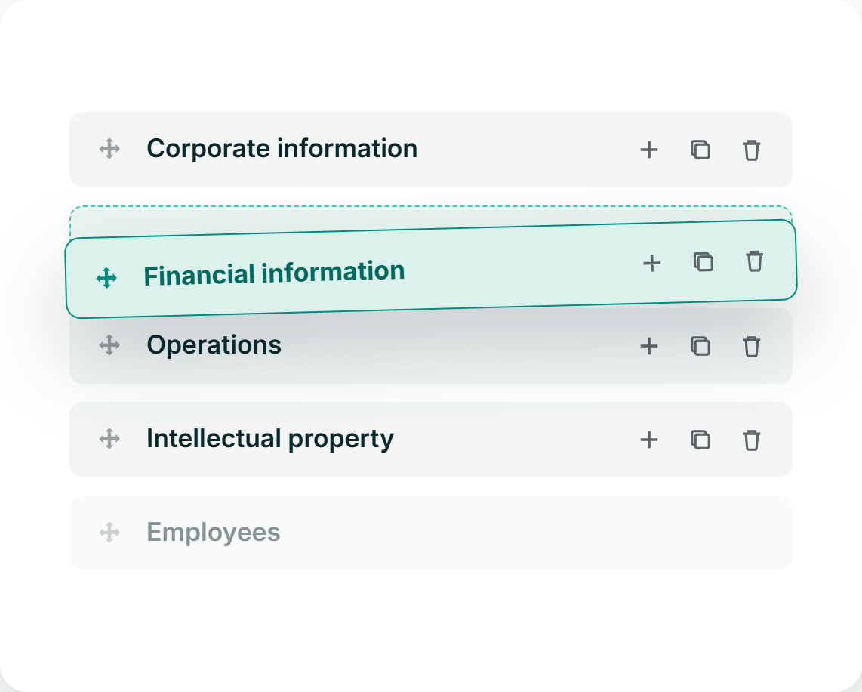Image resolution: width=862 pixels, height=692 pixels.
Task: Click the Intellectual property title text
Action: click(x=270, y=439)
